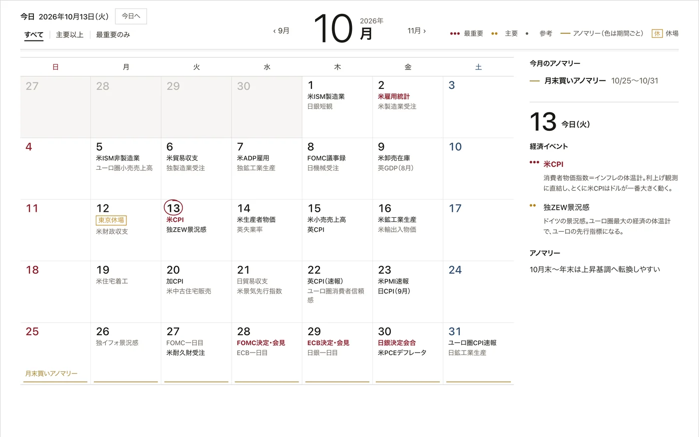Open 日銀短観 event on the 1st

pos(320,106)
